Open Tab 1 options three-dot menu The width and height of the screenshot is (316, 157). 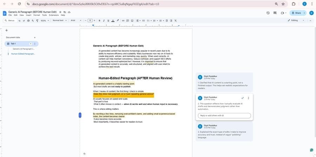[x=35, y=44]
